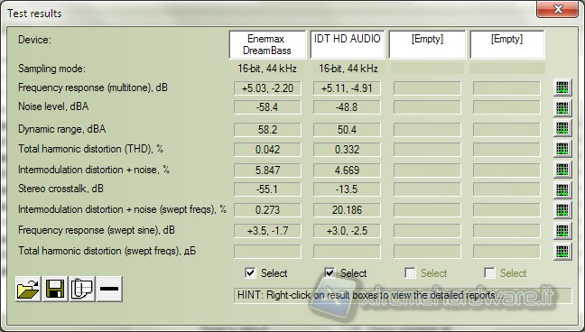Click the Enermax DreamBass device slot

click(x=267, y=45)
